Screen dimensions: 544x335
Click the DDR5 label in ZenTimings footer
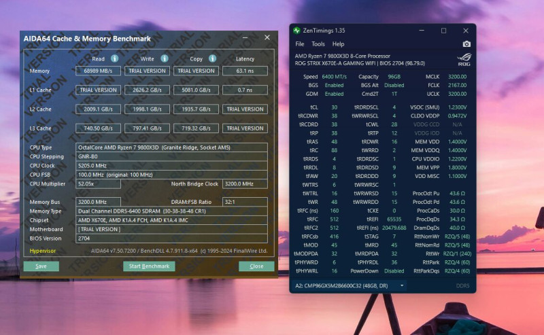pyautogui.click(x=462, y=286)
